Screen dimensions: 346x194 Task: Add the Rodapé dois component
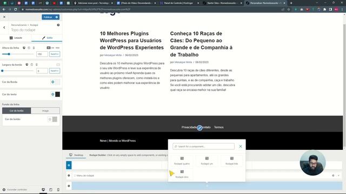click(x=182, y=174)
